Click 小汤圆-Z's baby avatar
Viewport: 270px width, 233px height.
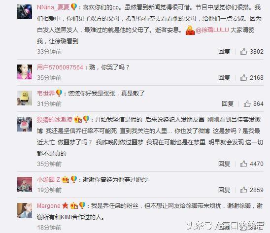pos(25,184)
